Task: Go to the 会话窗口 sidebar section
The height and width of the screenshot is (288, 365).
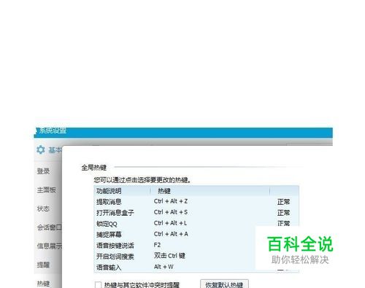Action: (x=50, y=227)
